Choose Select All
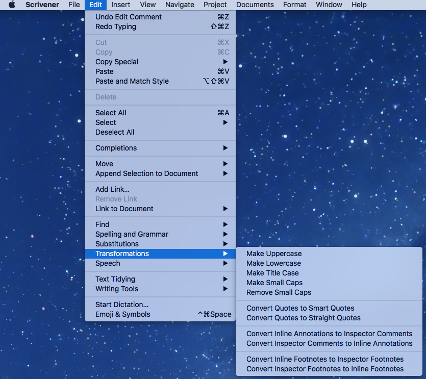Screen dimensions: 426x379 click(x=160, y=113)
